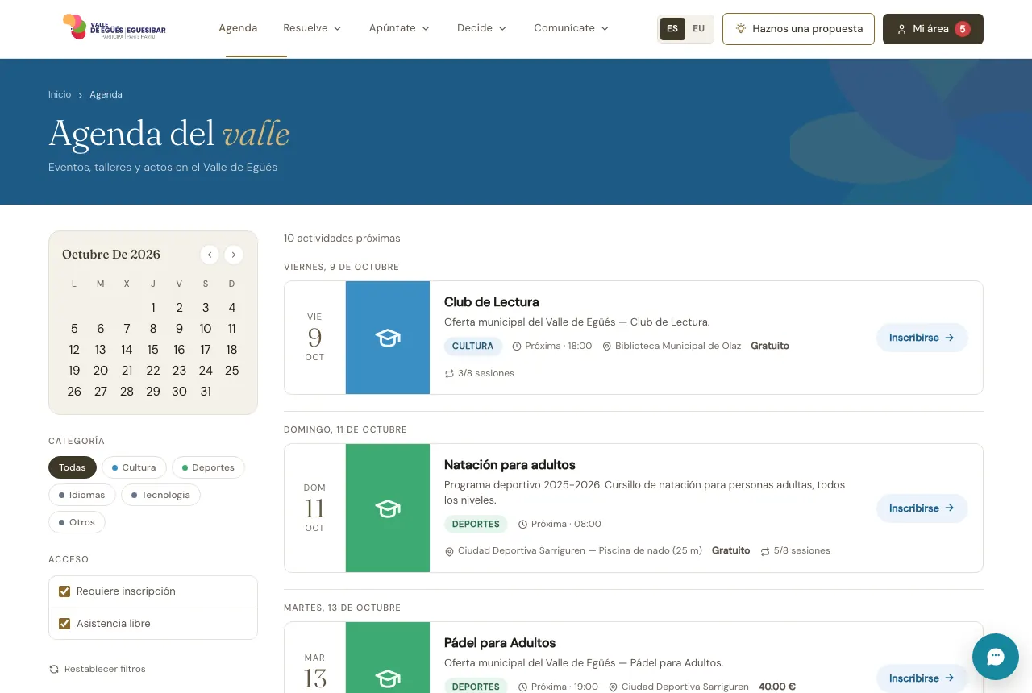Screen dimensions: 1032x693
Task: Click the clock icon beside Próxima 18:00
Action: [517, 346]
